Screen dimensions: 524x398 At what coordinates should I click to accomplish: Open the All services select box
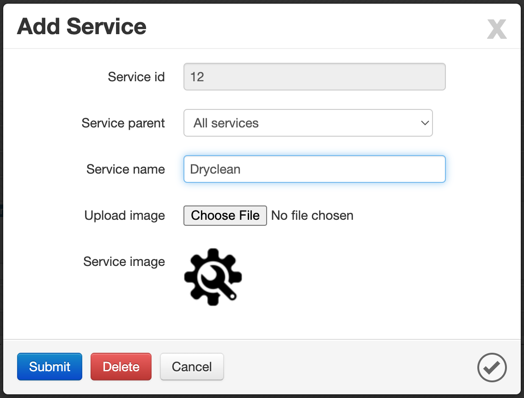tap(308, 123)
